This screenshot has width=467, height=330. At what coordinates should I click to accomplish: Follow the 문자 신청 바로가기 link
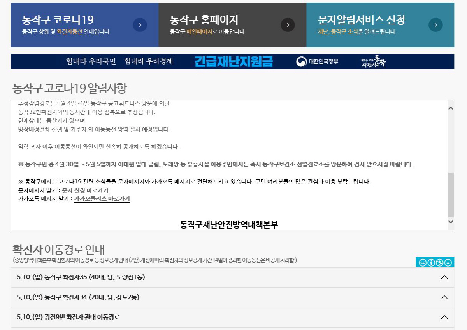click(x=85, y=190)
